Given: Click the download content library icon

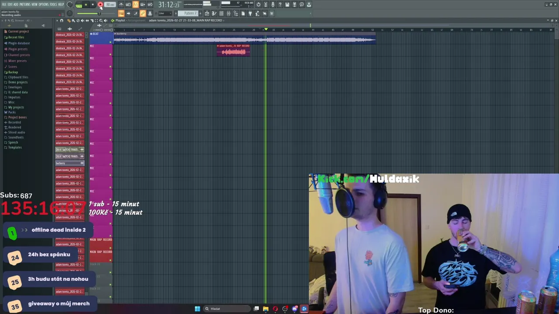Looking at the screenshot, I should (x=309, y=4).
